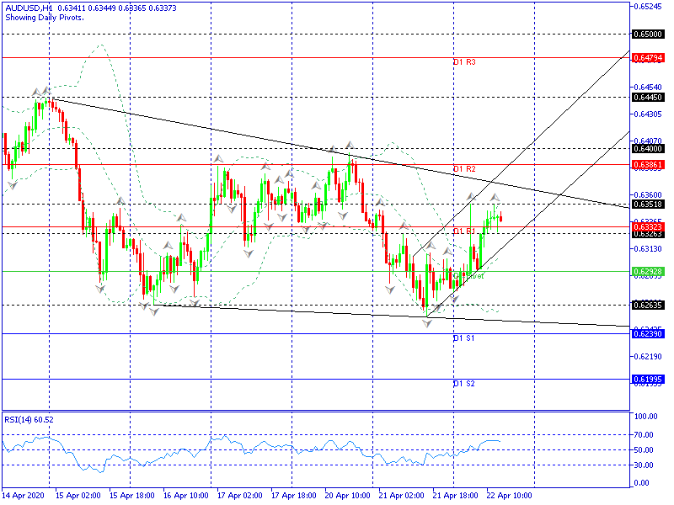
Task: Click the 70.00 RSI scale value
Action: 645,435
